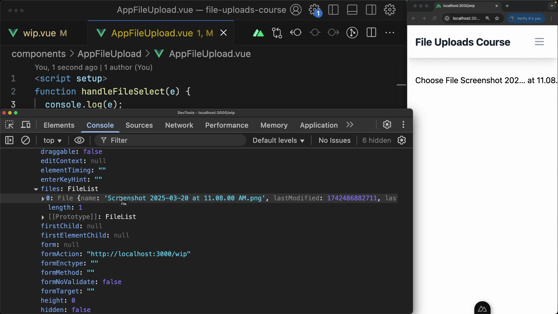Click No Issues indicator
The width and height of the screenshot is (558, 314).
pos(335,140)
